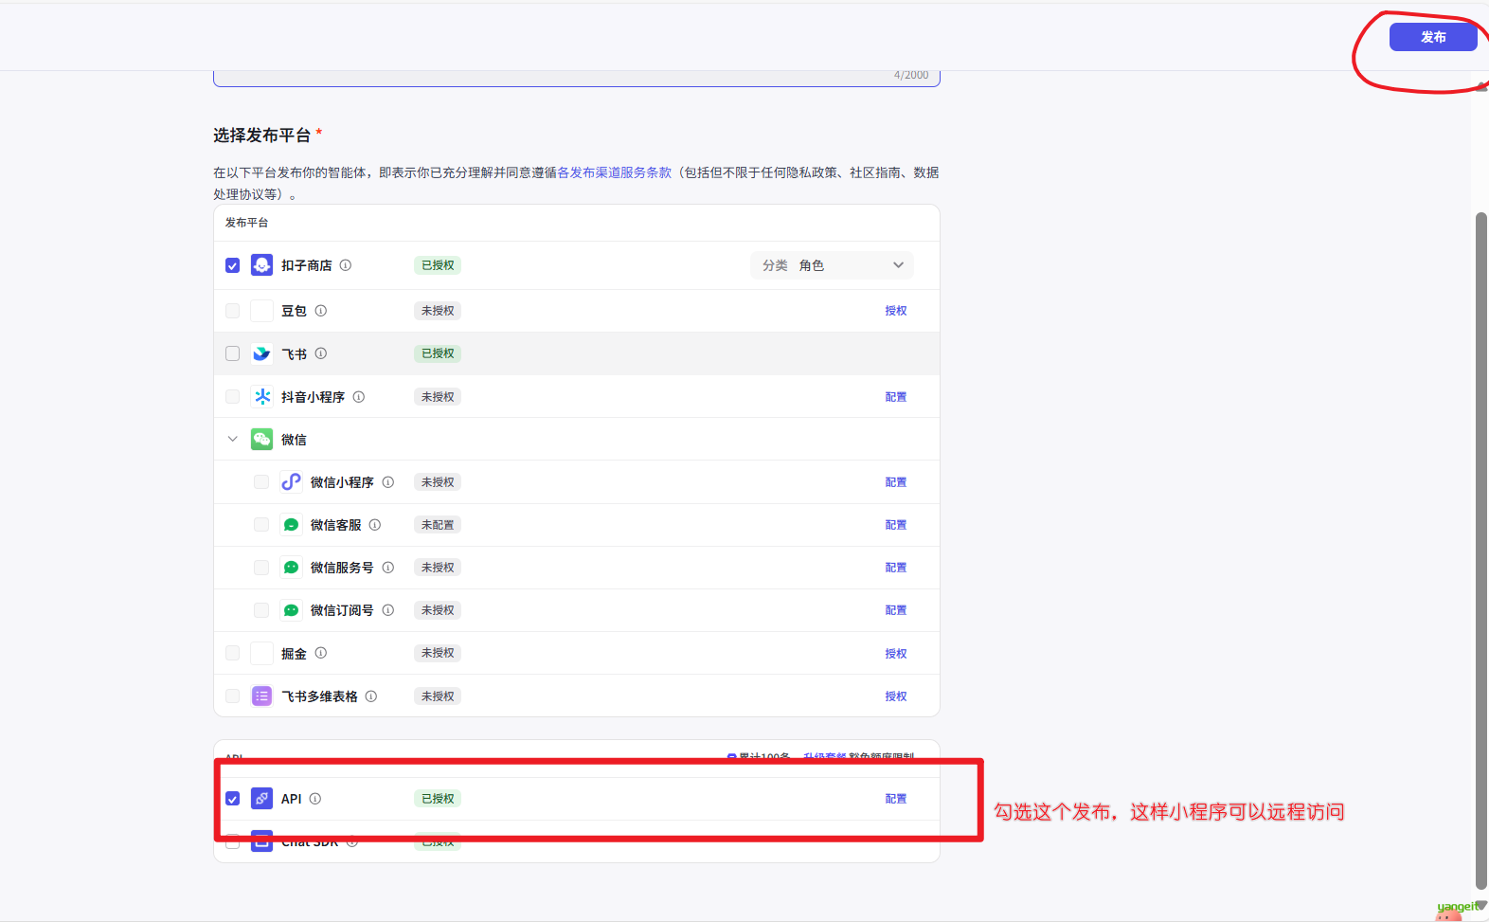
Task: Show info icon for 微信小程序
Action: (388, 482)
